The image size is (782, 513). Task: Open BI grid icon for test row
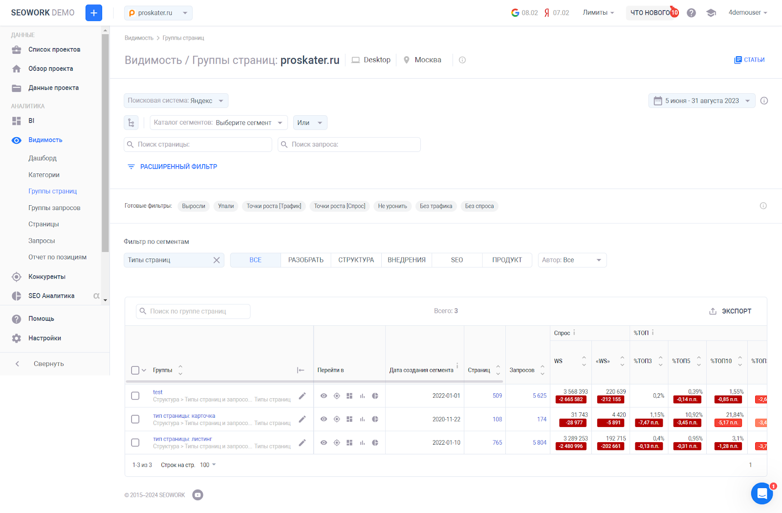(x=349, y=396)
